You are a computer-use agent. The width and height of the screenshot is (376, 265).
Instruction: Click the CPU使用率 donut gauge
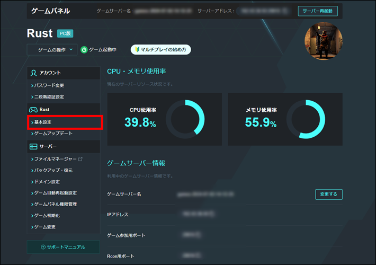pos(185,119)
